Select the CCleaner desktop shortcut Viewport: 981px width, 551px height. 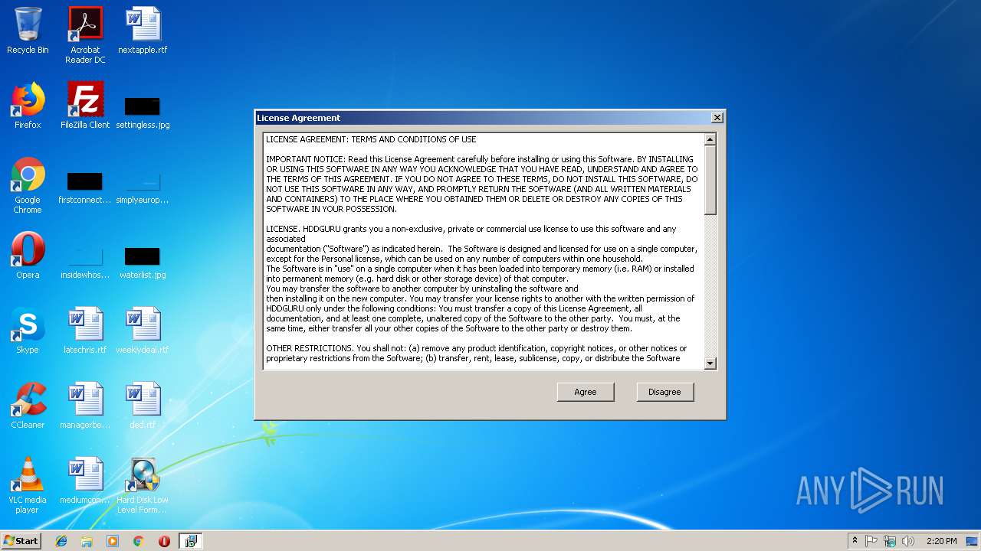coord(28,406)
